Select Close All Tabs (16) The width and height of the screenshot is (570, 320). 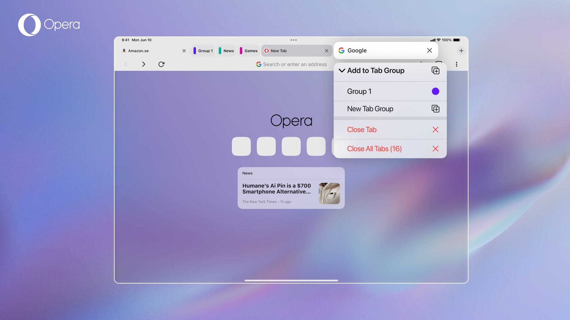(x=374, y=149)
